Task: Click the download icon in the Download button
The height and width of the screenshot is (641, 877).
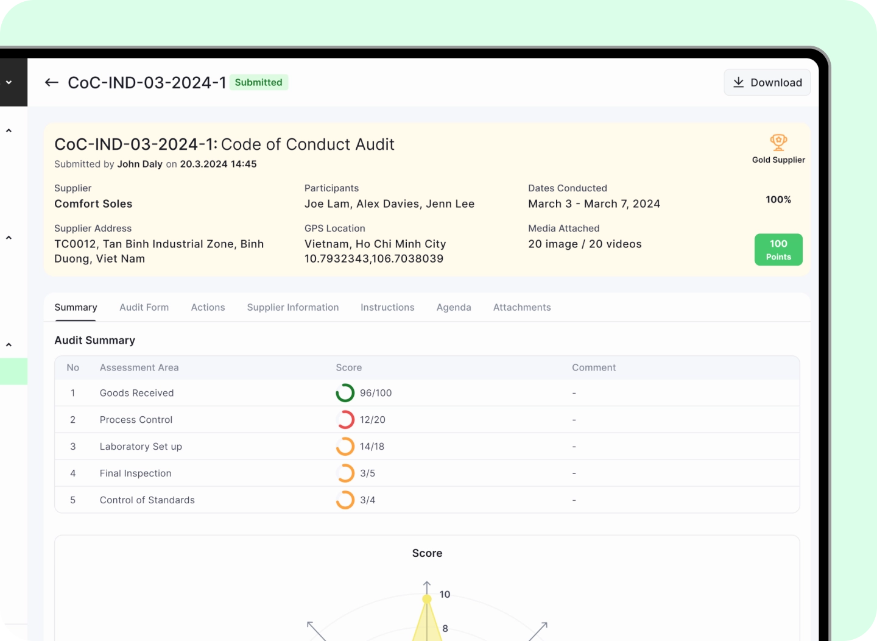Action: [x=739, y=82]
